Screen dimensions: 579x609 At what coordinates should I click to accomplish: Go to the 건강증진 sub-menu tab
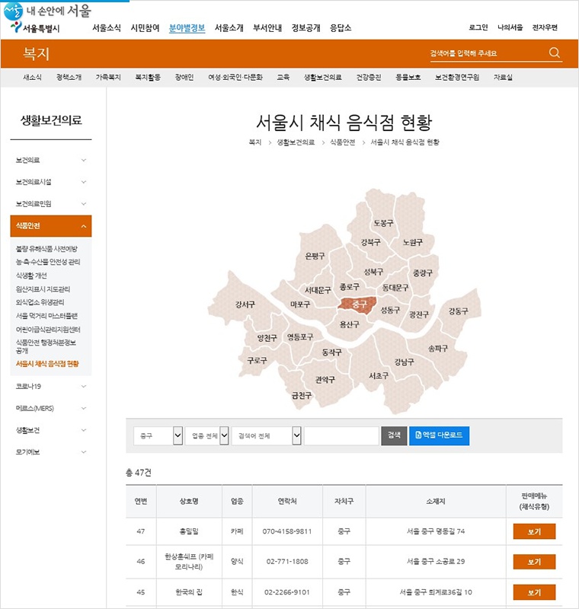point(369,78)
